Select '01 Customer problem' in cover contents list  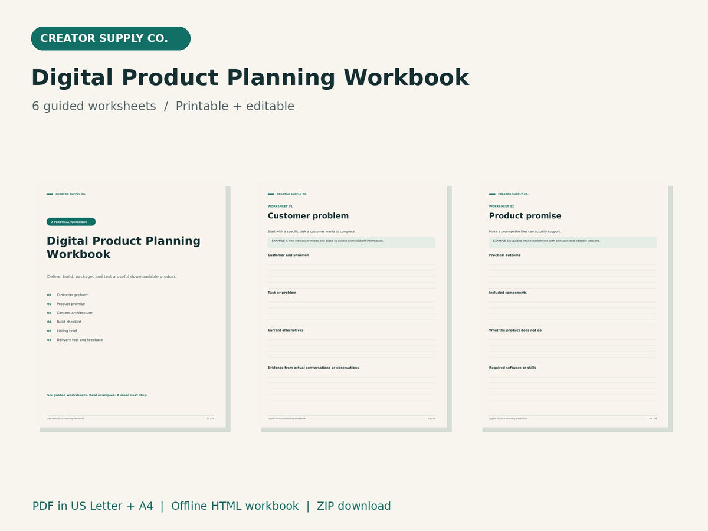click(68, 295)
